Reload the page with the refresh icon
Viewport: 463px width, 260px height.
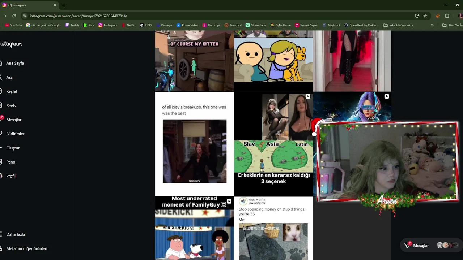tap(14, 16)
